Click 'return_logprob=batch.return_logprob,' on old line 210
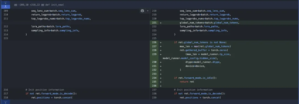The image size is (299, 104). coord(57,15)
